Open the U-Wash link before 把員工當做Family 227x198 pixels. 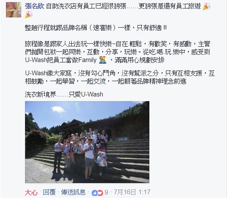tap(36, 60)
